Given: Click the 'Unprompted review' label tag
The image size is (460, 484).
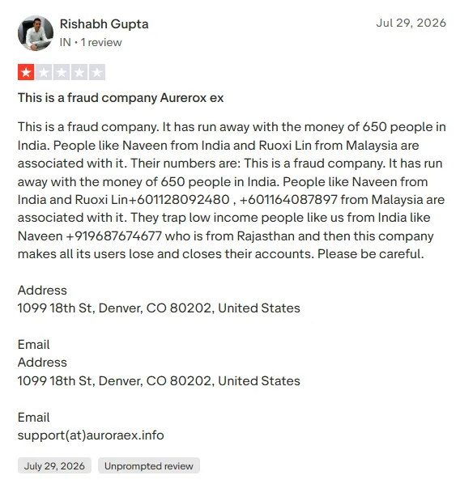Looking at the screenshot, I should click(149, 465).
